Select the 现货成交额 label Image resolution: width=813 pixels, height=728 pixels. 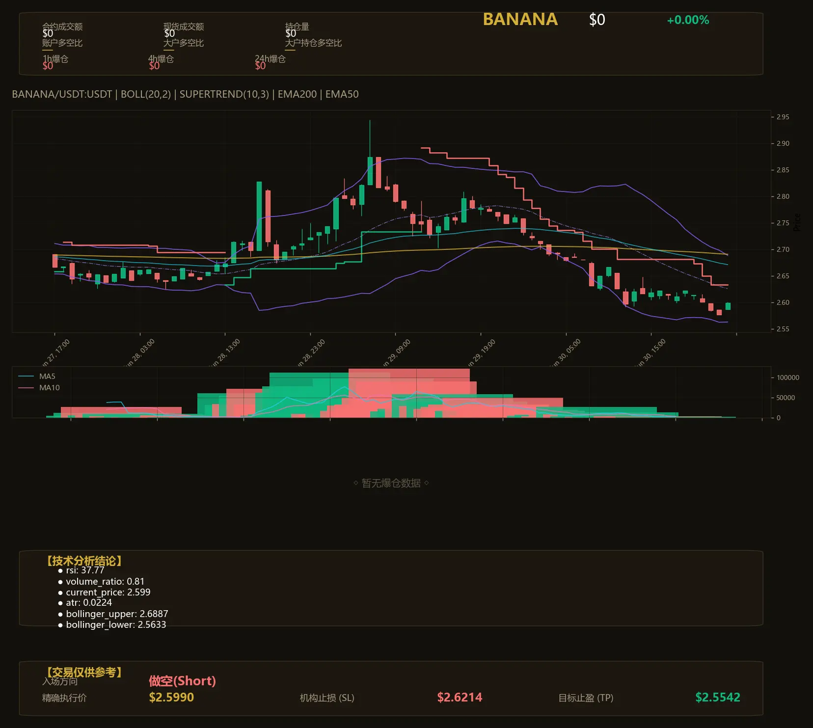point(184,27)
